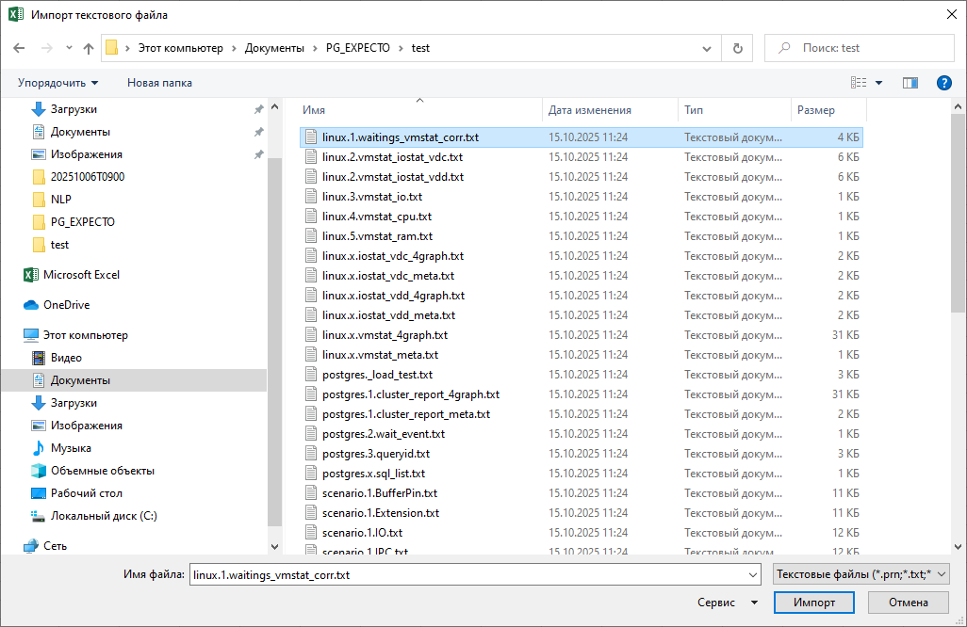Image resolution: width=967 pixels, height=627 pixels.
Task: Create a Новая папка
Action: click(159, 83)
